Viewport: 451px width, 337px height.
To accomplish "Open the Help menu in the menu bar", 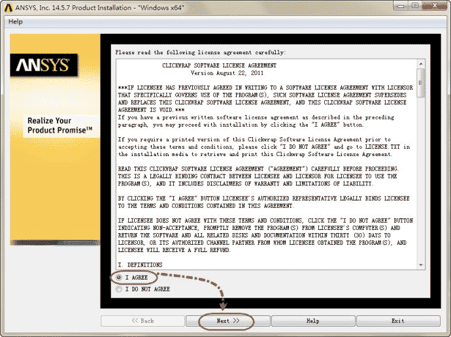I will tap(15, 22).
